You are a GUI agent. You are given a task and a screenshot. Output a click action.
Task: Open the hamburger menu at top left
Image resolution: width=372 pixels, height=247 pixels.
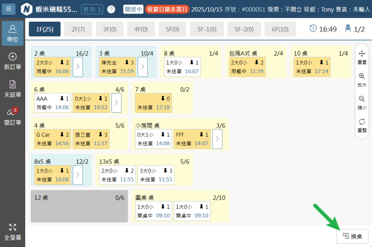pyautogui.click(x=10, y=9)
